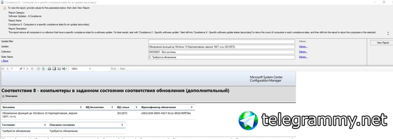The image size is (393, 139).
Task: Click the info icon beside instructions
Action: (5, 8)
